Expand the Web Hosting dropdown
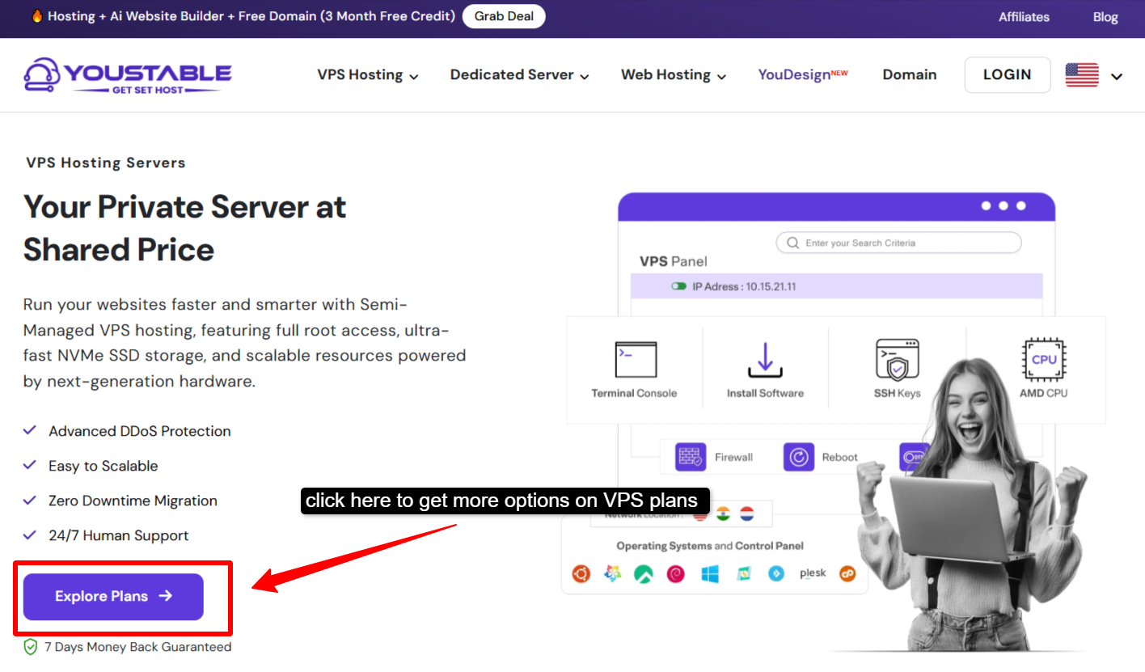The image size is (1145, 672). point(674,75)
